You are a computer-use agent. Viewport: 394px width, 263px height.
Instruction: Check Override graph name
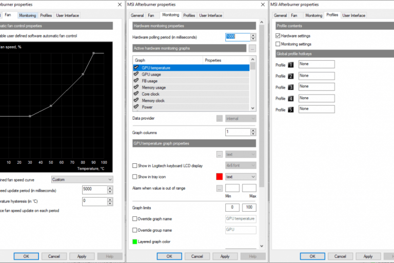click(135, 219)
